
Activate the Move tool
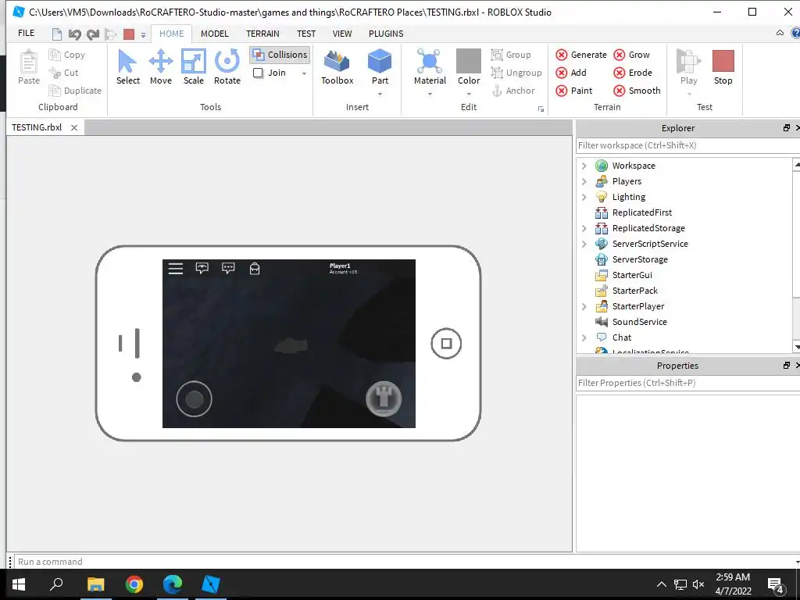point(161,61)
